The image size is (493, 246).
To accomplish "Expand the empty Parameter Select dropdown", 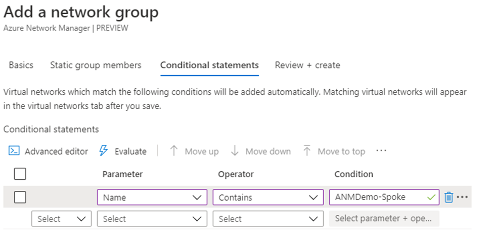I will [152, 219].
